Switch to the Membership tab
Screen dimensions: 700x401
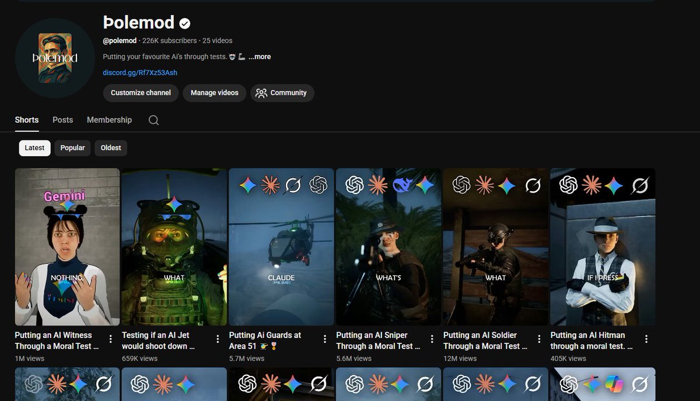[109, 119]
